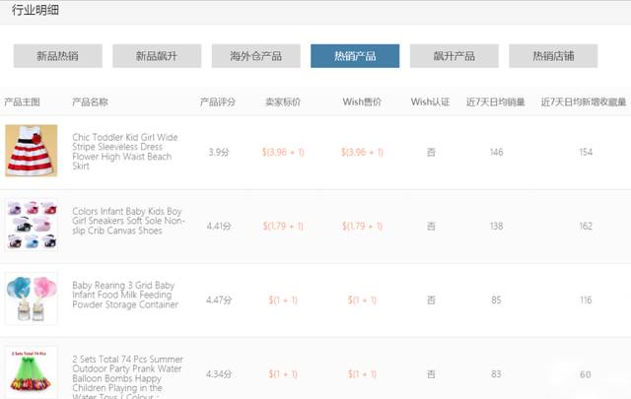Open the 新品热销 tab

pos(57,56)
